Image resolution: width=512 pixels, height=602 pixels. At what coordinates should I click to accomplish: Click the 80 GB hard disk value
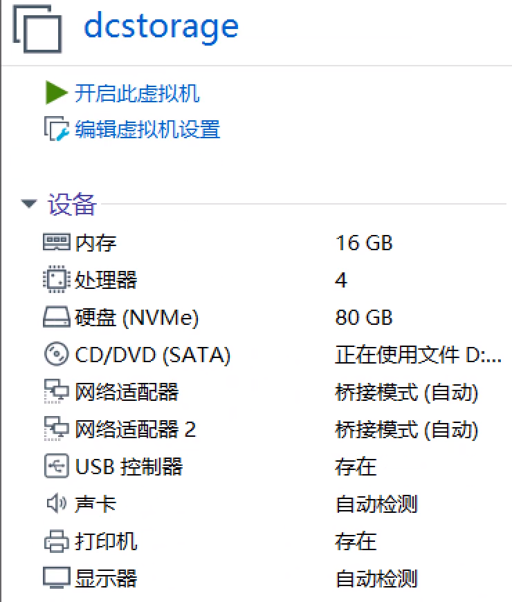[364, 318]
